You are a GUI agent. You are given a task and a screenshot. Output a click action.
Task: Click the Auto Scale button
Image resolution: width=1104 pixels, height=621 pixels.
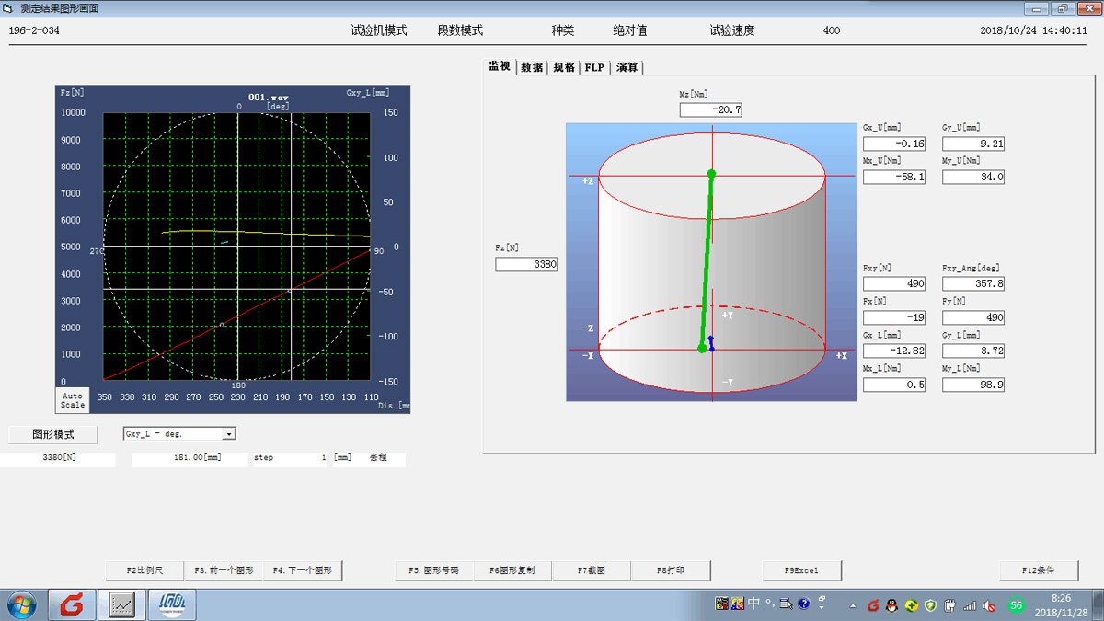click(x=73, y=401)
